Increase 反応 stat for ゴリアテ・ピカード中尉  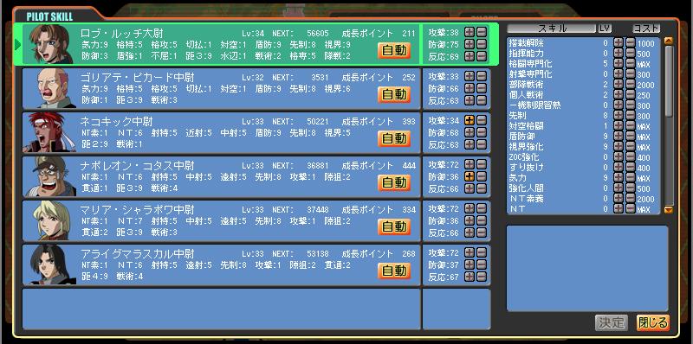pyautogui.click(x=470, y=100)
